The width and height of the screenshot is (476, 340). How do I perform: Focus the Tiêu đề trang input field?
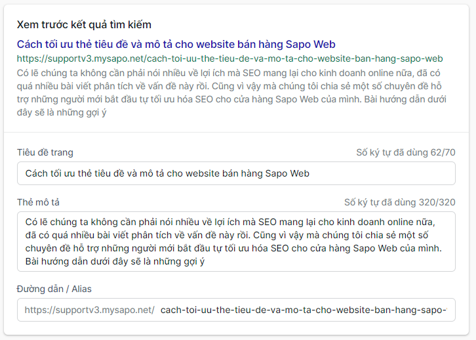[236, 173]
